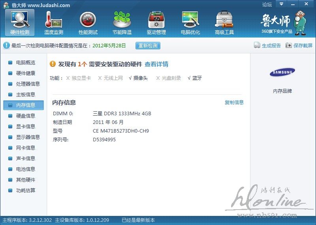Screen dimensions: 316x225
Task: Open the 温度监测 temperature monitor
Action: (54, 22)
